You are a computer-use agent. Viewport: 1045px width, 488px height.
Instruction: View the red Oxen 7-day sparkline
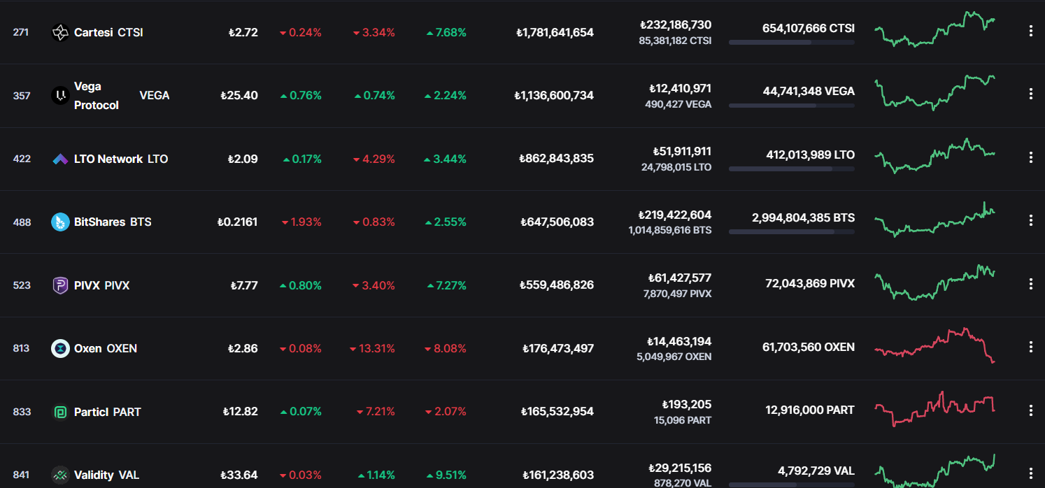point(934,345)
